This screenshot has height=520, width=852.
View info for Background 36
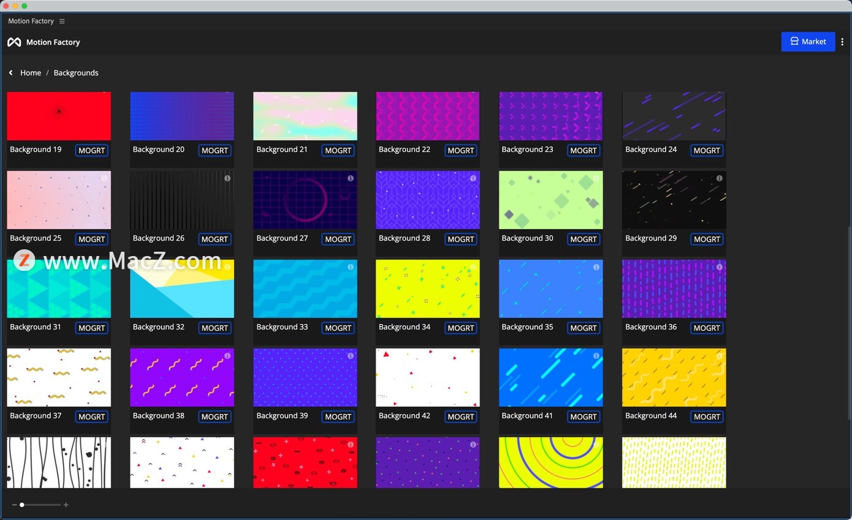(720, 267)
